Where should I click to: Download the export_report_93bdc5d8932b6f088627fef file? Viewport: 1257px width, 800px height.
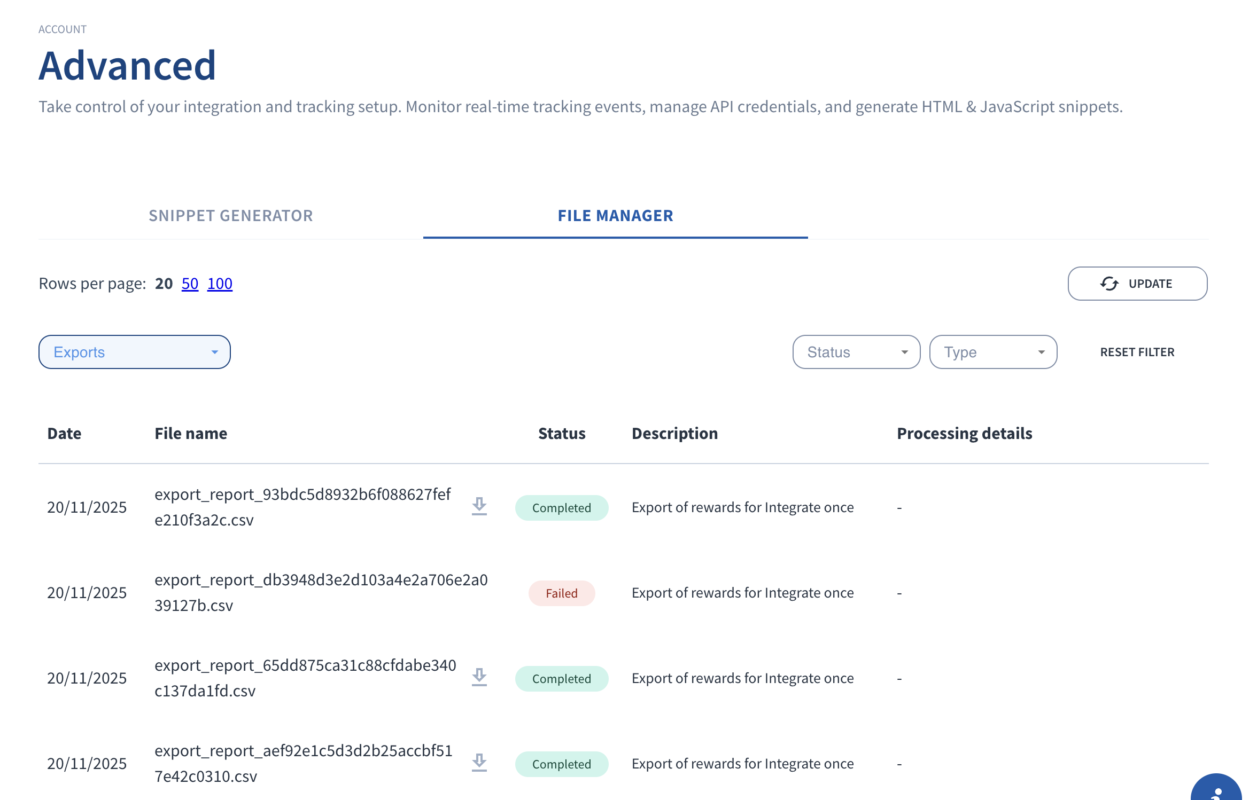point(479,506)
